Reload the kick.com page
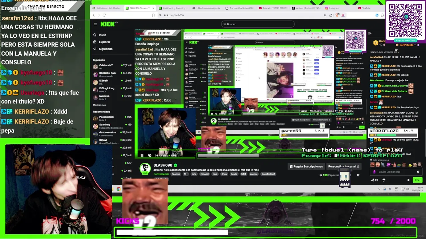The width and height of the screenshot is (426, 239). (104, 15)
